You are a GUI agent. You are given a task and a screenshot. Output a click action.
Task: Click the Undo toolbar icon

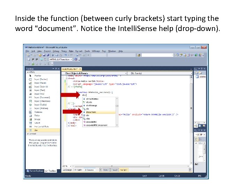pos(66,55)
